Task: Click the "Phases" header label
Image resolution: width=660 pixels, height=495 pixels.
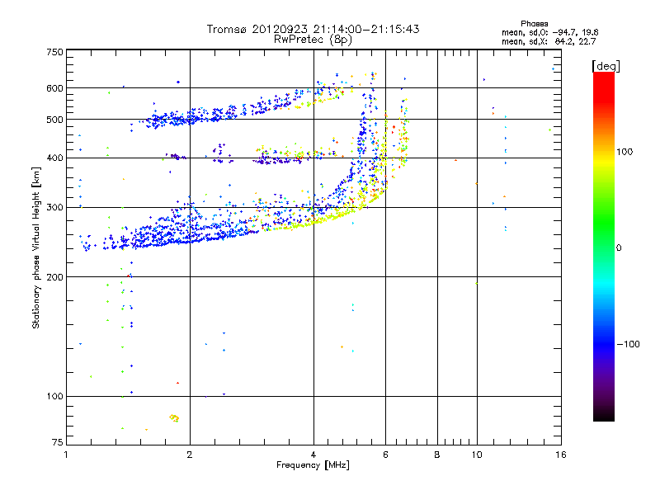Action: pyautogui.click(x=534, y=24)
